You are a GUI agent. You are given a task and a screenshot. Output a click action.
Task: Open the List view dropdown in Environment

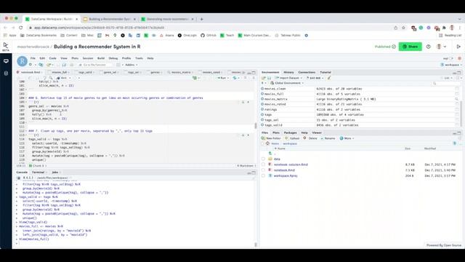click(x=448, y=78)
